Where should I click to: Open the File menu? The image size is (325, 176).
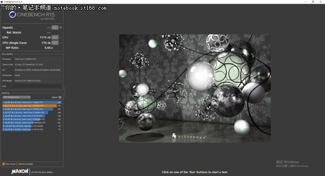pyautogui.click(x=2, y=6)
